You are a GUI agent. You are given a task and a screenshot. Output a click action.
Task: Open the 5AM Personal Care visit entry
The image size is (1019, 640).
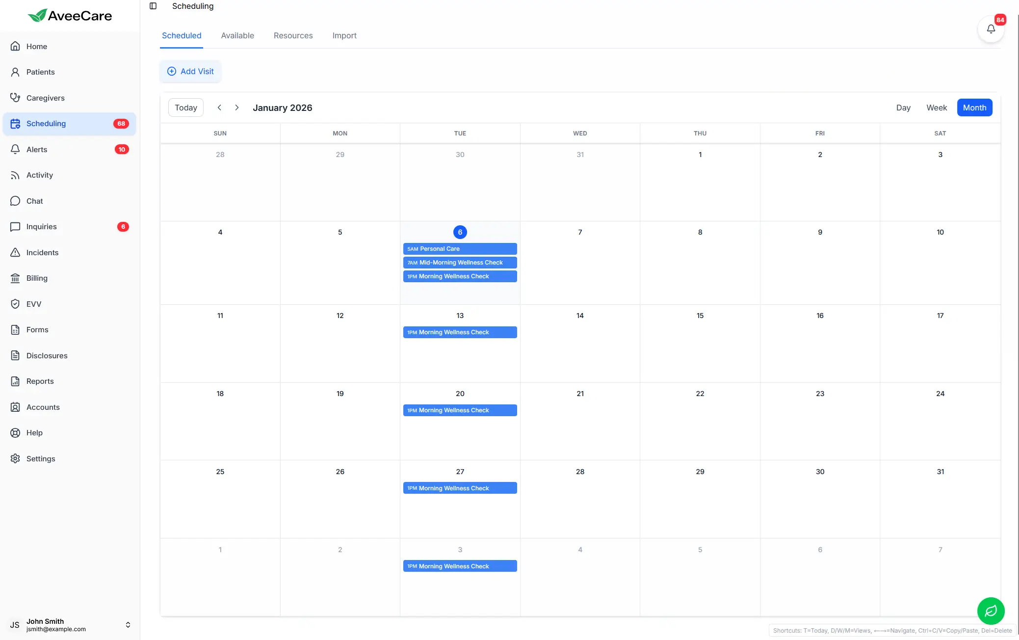pos(459,249)
